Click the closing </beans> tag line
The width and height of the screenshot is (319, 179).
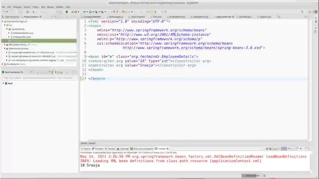pos(97,79)
